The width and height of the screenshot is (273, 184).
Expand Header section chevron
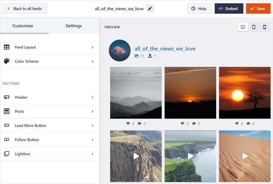point(92,97)
